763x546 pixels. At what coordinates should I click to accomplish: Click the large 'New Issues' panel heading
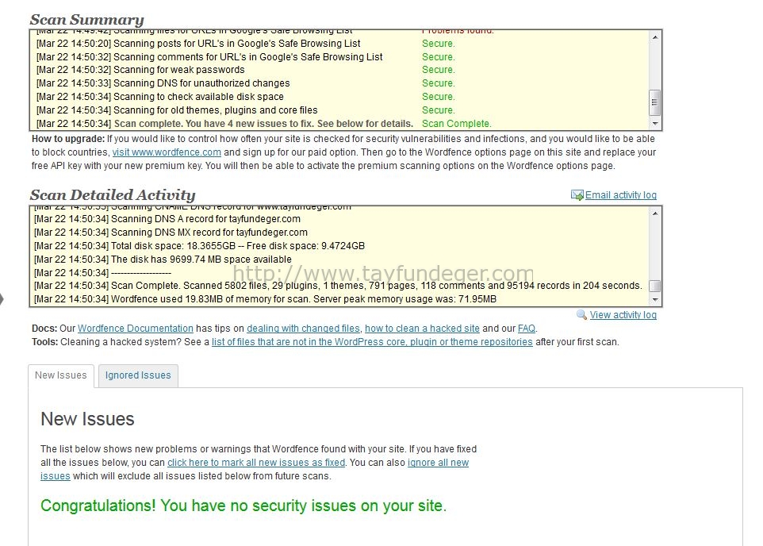click(87, 419)
